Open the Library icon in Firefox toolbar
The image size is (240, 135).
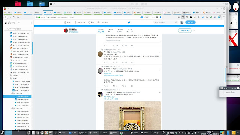(179, 17)
